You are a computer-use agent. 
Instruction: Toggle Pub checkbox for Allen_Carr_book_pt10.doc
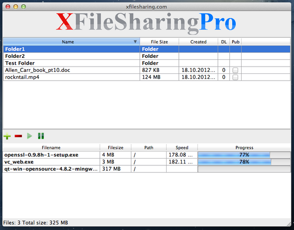235,70
